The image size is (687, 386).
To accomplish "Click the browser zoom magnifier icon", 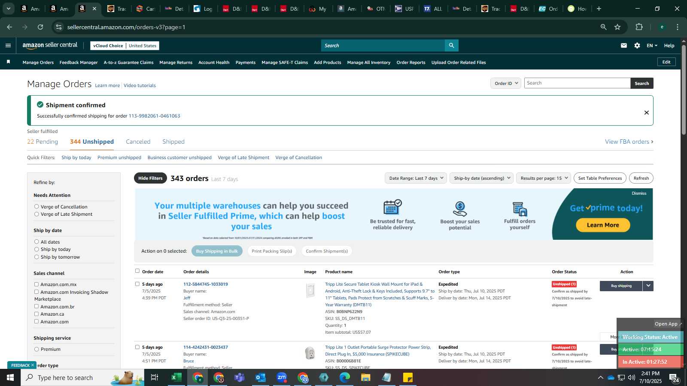I will pos(603,27).
